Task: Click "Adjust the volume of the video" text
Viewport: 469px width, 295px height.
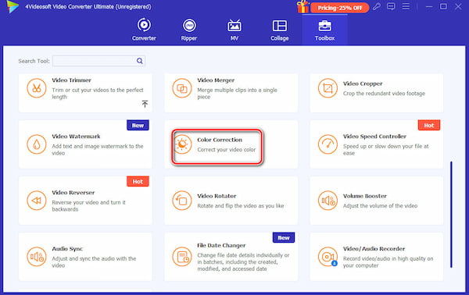Action: [x=380, y=206]
